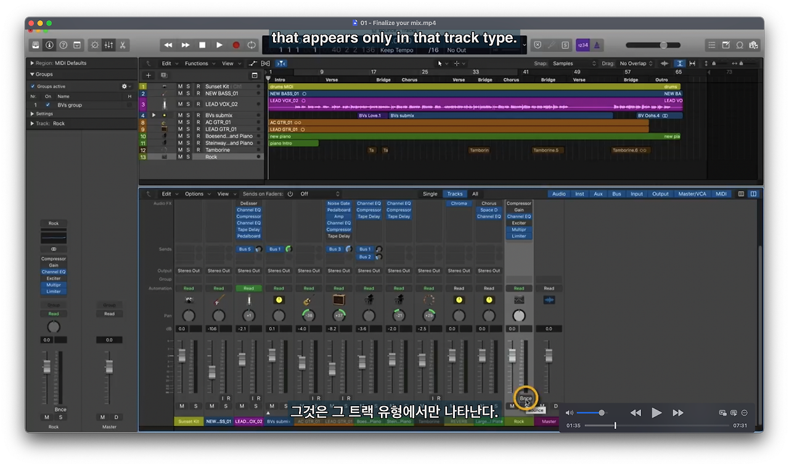Toggle the Show Automation icon
Viewport: 789px width, 466px height.
(x=253, y=63)
